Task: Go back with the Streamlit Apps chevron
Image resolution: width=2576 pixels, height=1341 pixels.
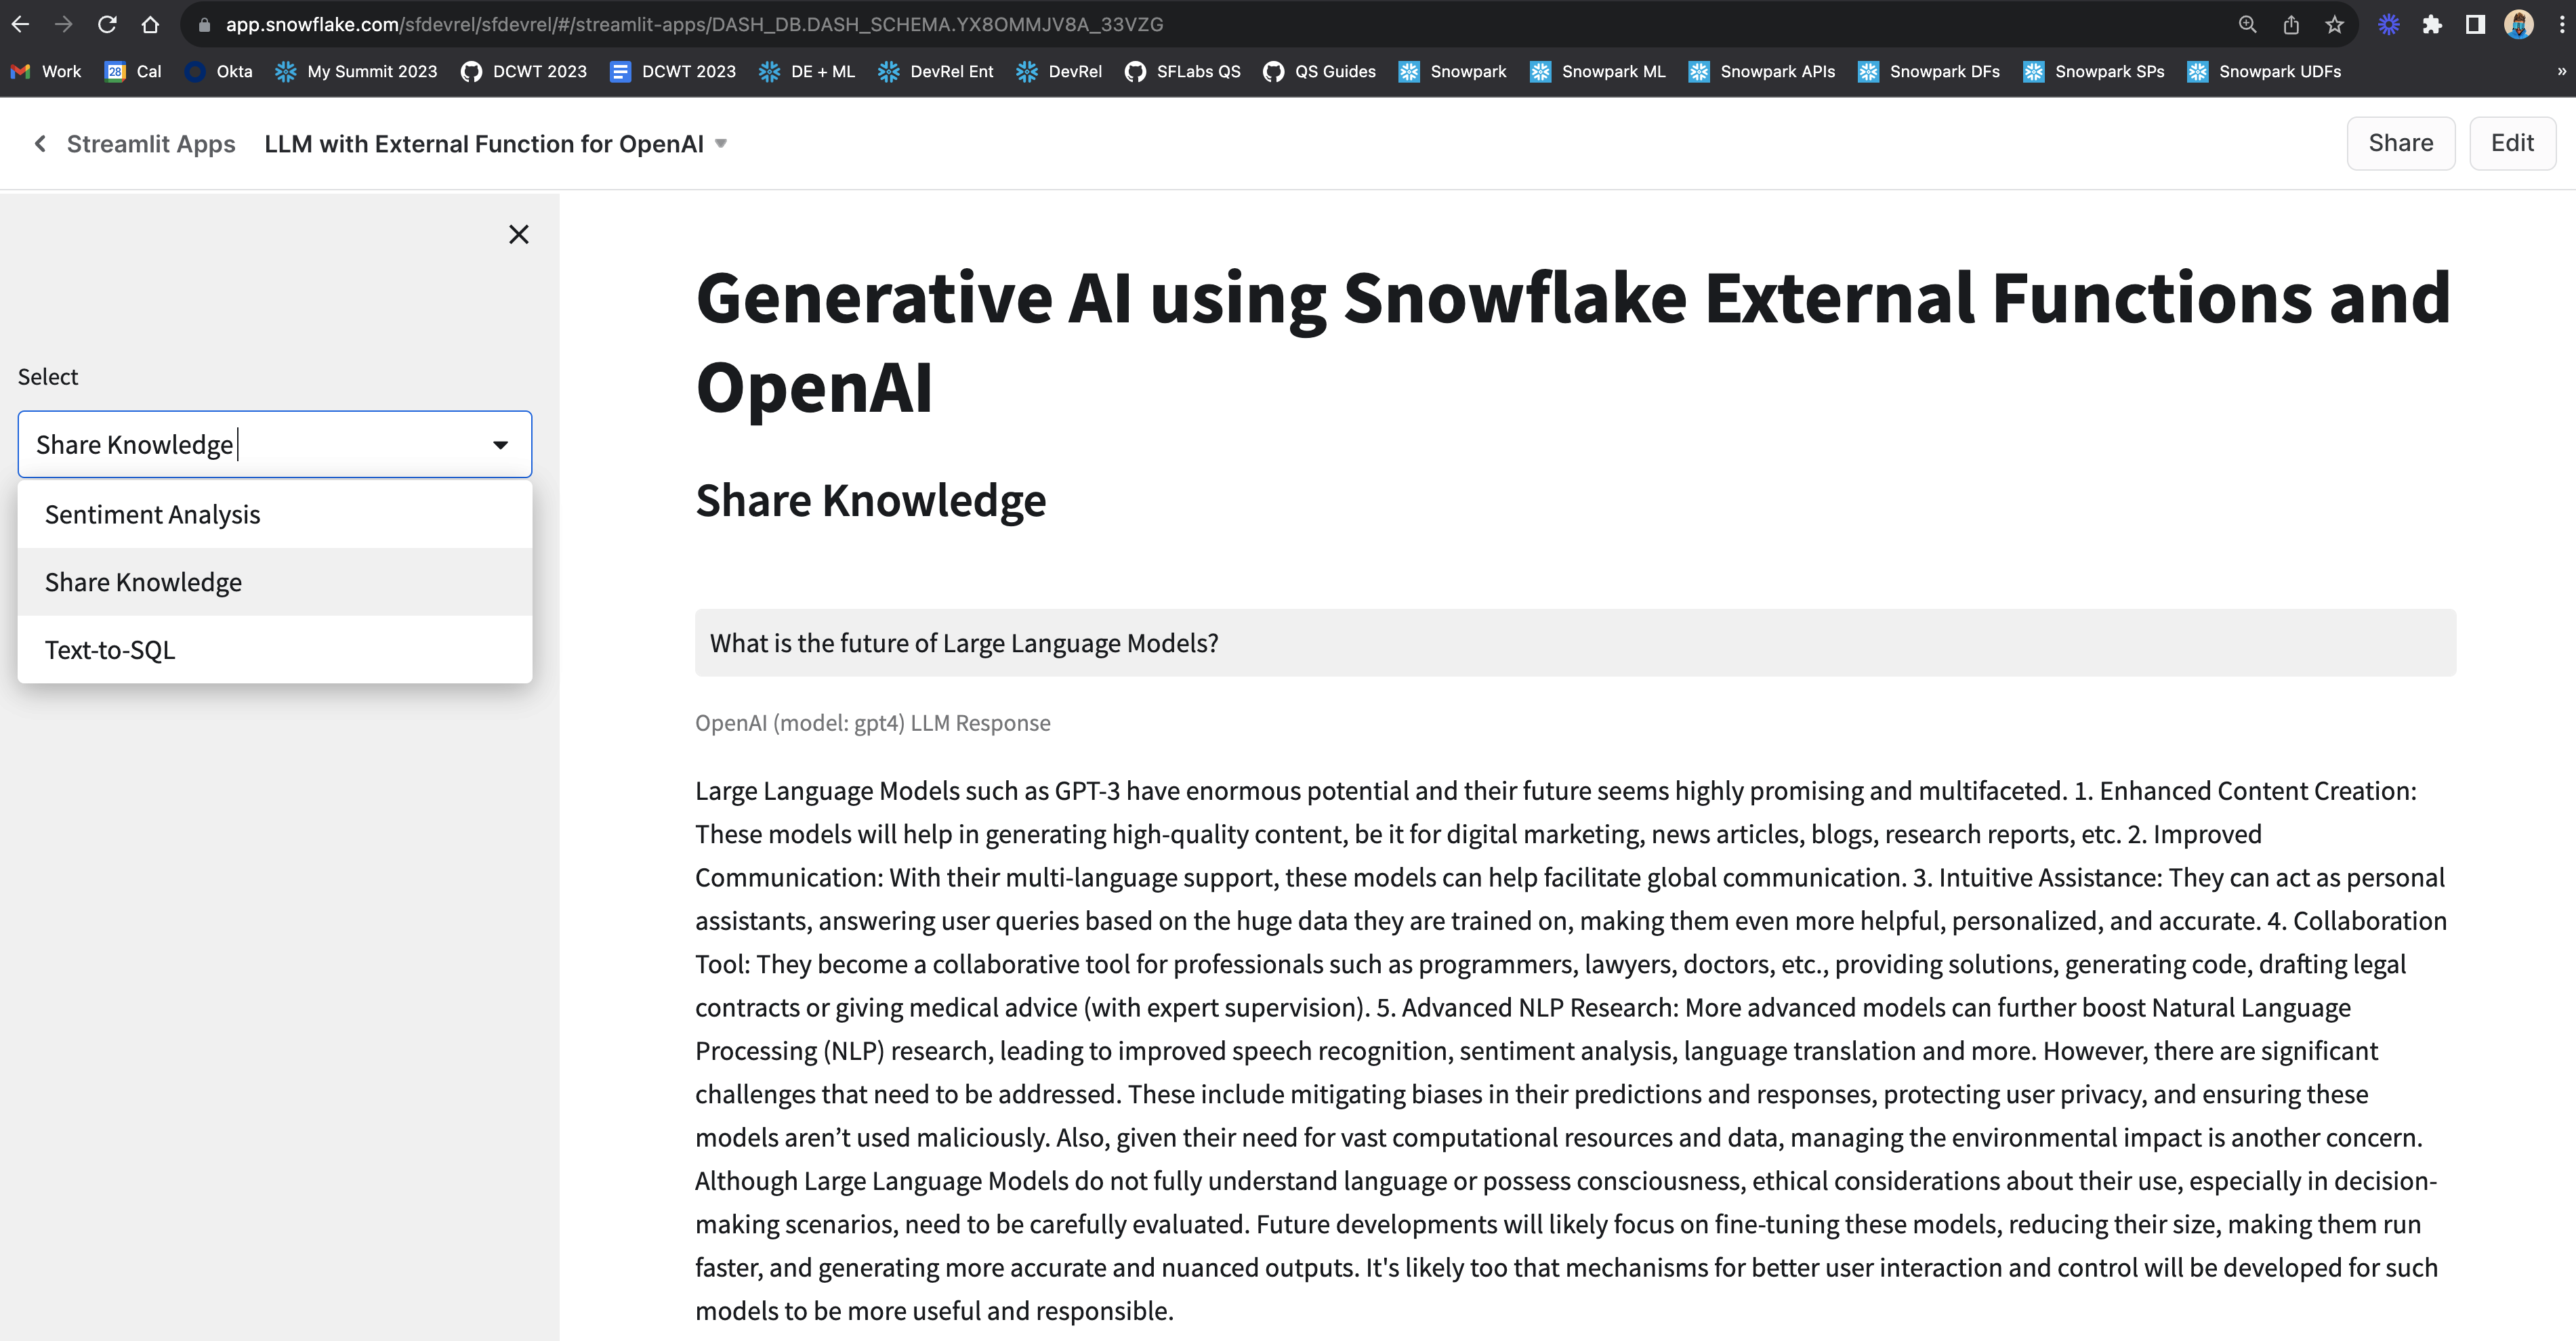Action: point(40,144)
